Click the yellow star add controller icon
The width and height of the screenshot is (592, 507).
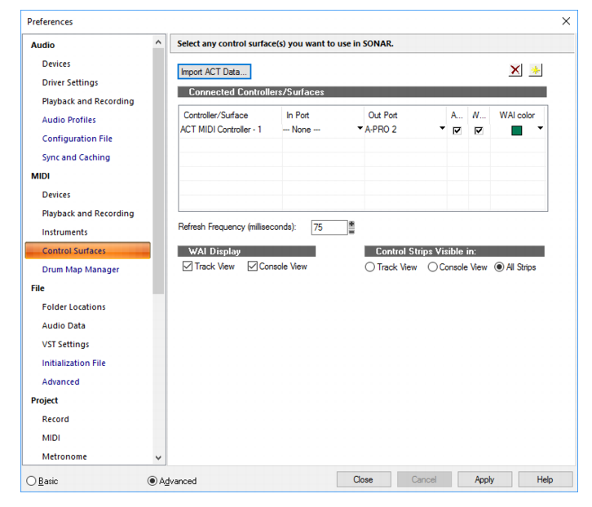536,70
